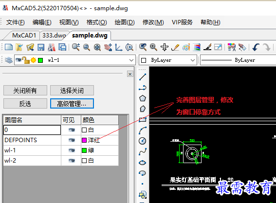Select the Polygon pentagon tool
The image size is (276, 203).
pyautogui.click(x=143, y=98)
